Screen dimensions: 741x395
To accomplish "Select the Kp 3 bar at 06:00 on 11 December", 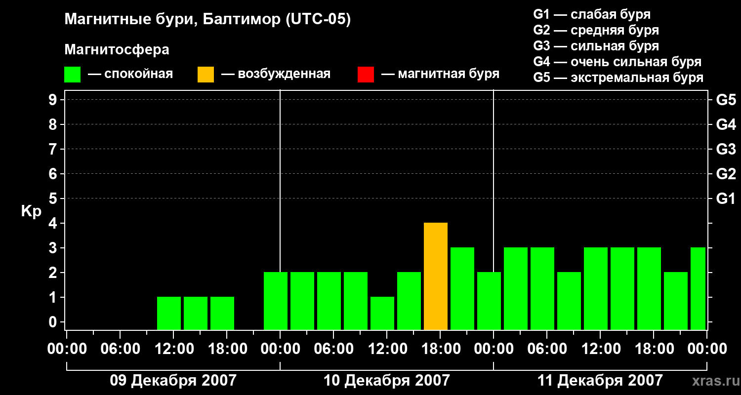I will (542, 289).
